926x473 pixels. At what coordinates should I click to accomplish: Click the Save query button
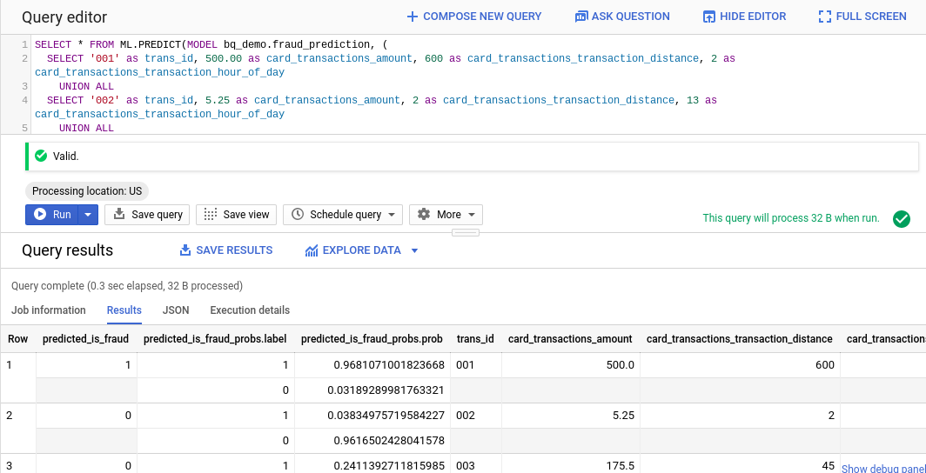[x=146, y=215]
